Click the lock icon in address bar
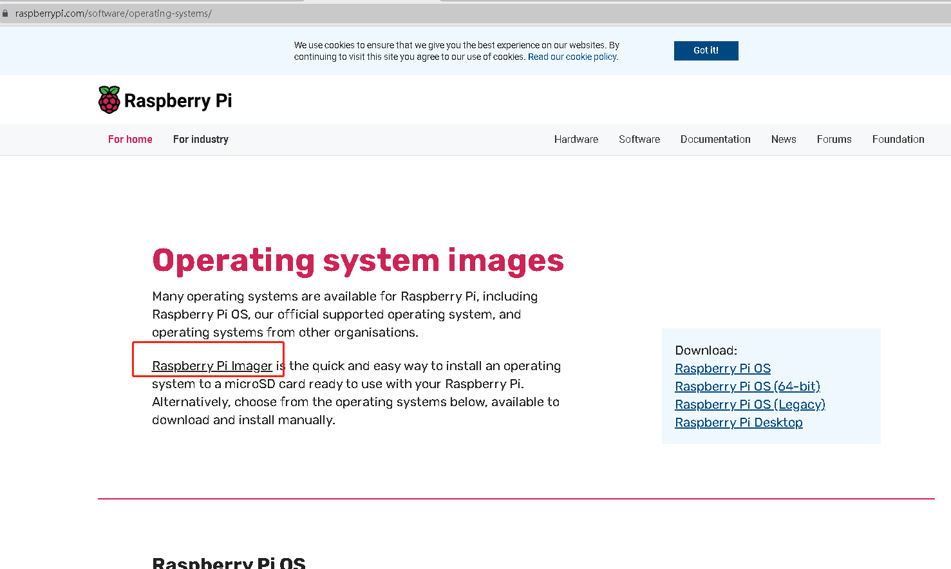This screenshot has height=569, width=951. (x=5, y=14)
